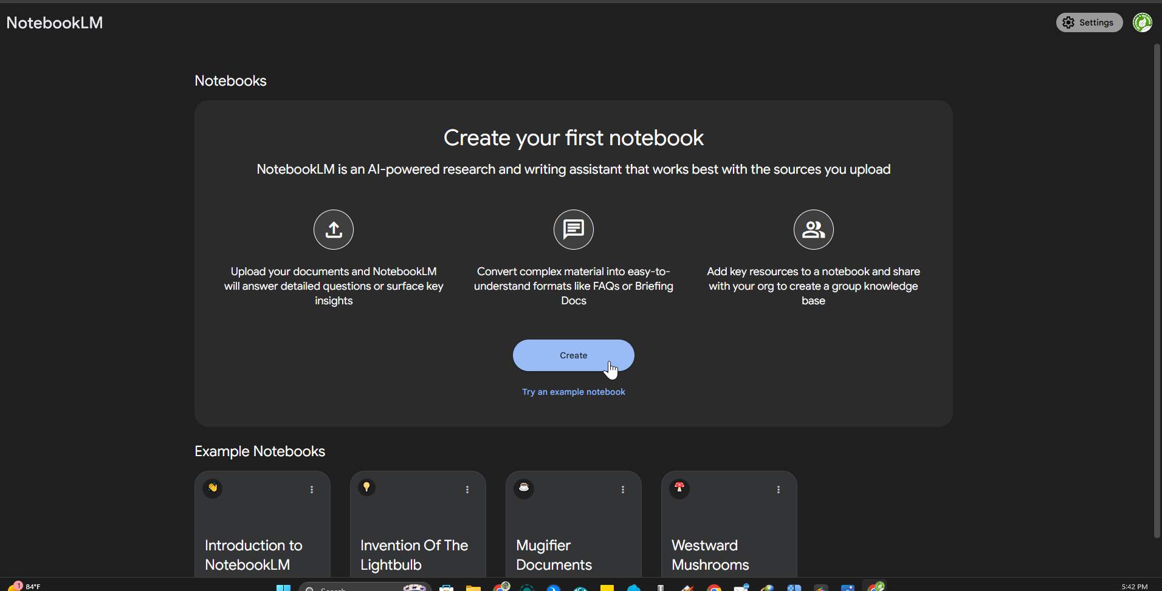The image size is (1162, 591).
Task: Open the Try an example notebook link
Action: coord(574,392)
